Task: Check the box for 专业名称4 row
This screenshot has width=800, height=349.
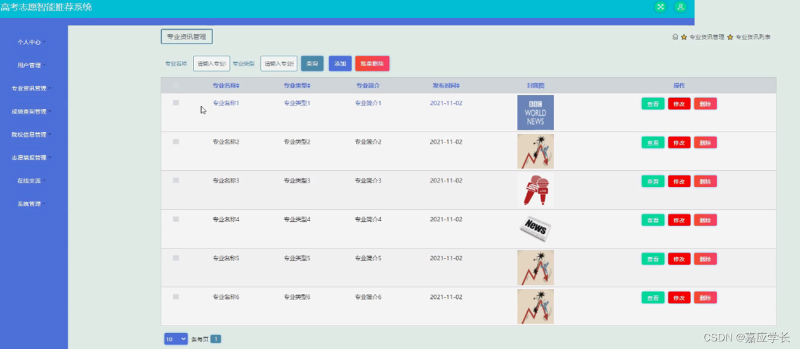Action: pos(176,219)
